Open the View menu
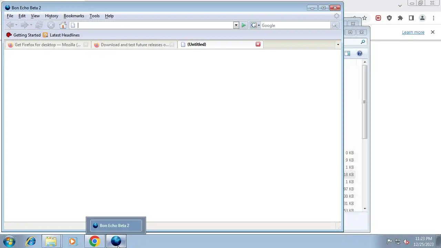 (35, 16)
